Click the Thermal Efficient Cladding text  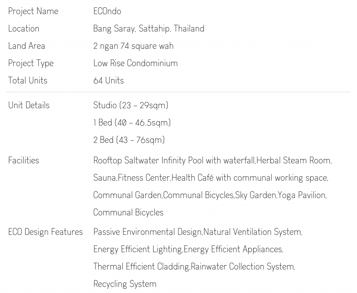point(141,267)
